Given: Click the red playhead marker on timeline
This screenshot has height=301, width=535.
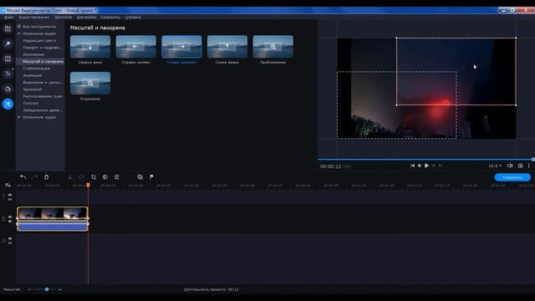Looking at the screenshot, I should coord(88,185).
